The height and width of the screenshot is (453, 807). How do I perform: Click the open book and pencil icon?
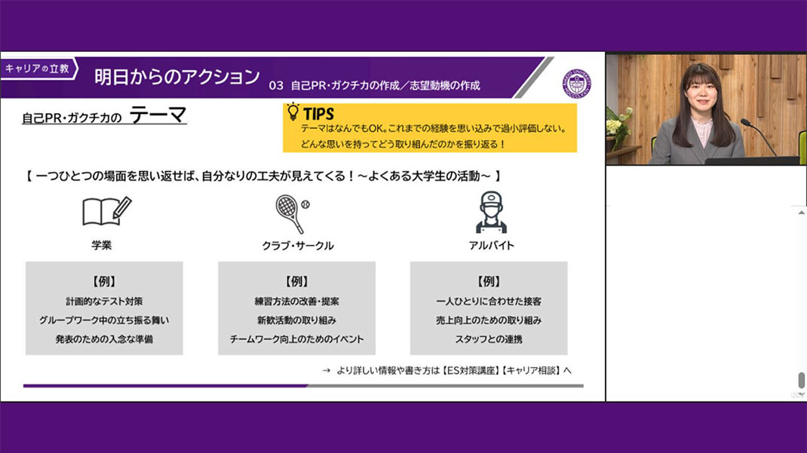(x=106, y=212)
